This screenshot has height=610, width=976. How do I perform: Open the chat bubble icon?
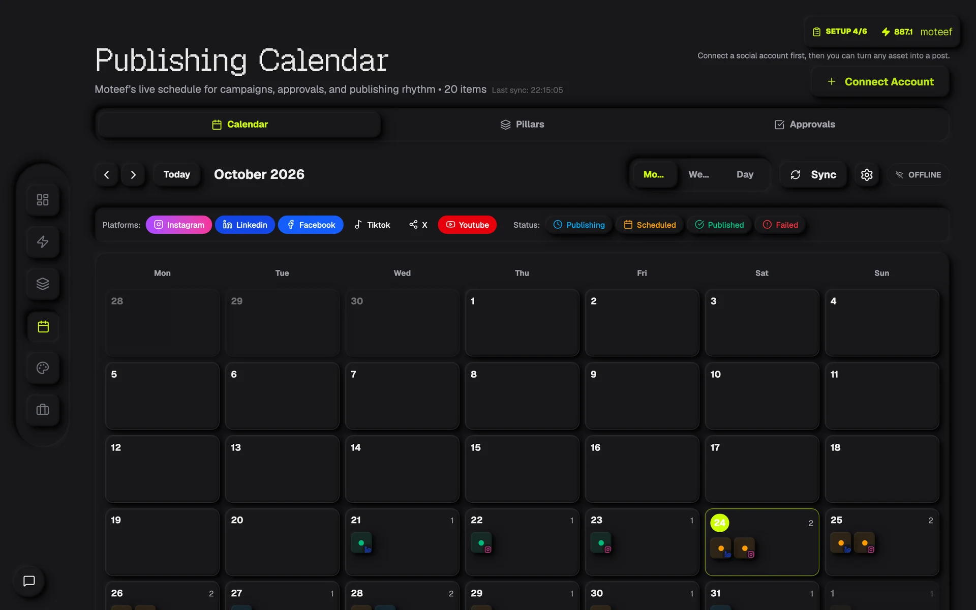coord(29,581)
